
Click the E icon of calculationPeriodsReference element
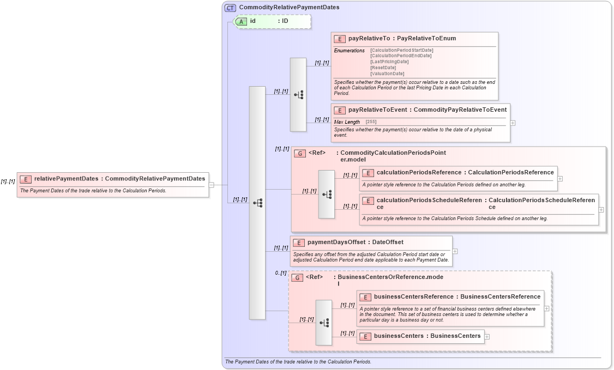click(x=368, y=173)
